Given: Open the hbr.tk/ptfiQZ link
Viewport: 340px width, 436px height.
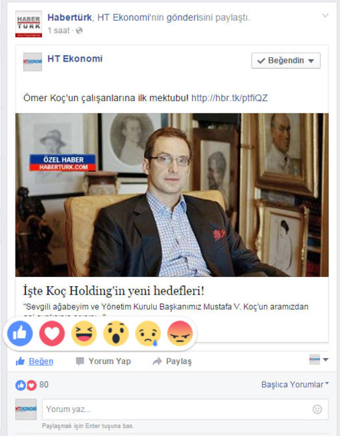Looking at the screenshot, I should tap(229, 98).
